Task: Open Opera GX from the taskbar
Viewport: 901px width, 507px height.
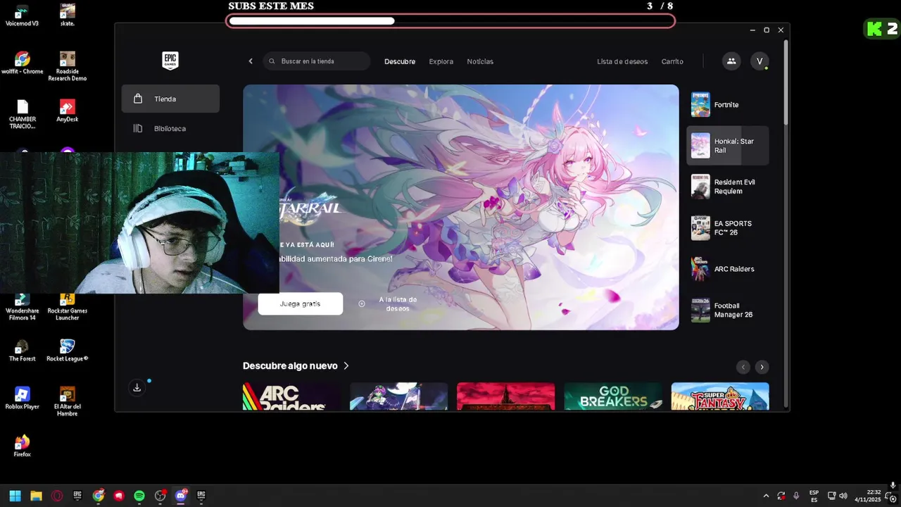Action: point(57,496)
